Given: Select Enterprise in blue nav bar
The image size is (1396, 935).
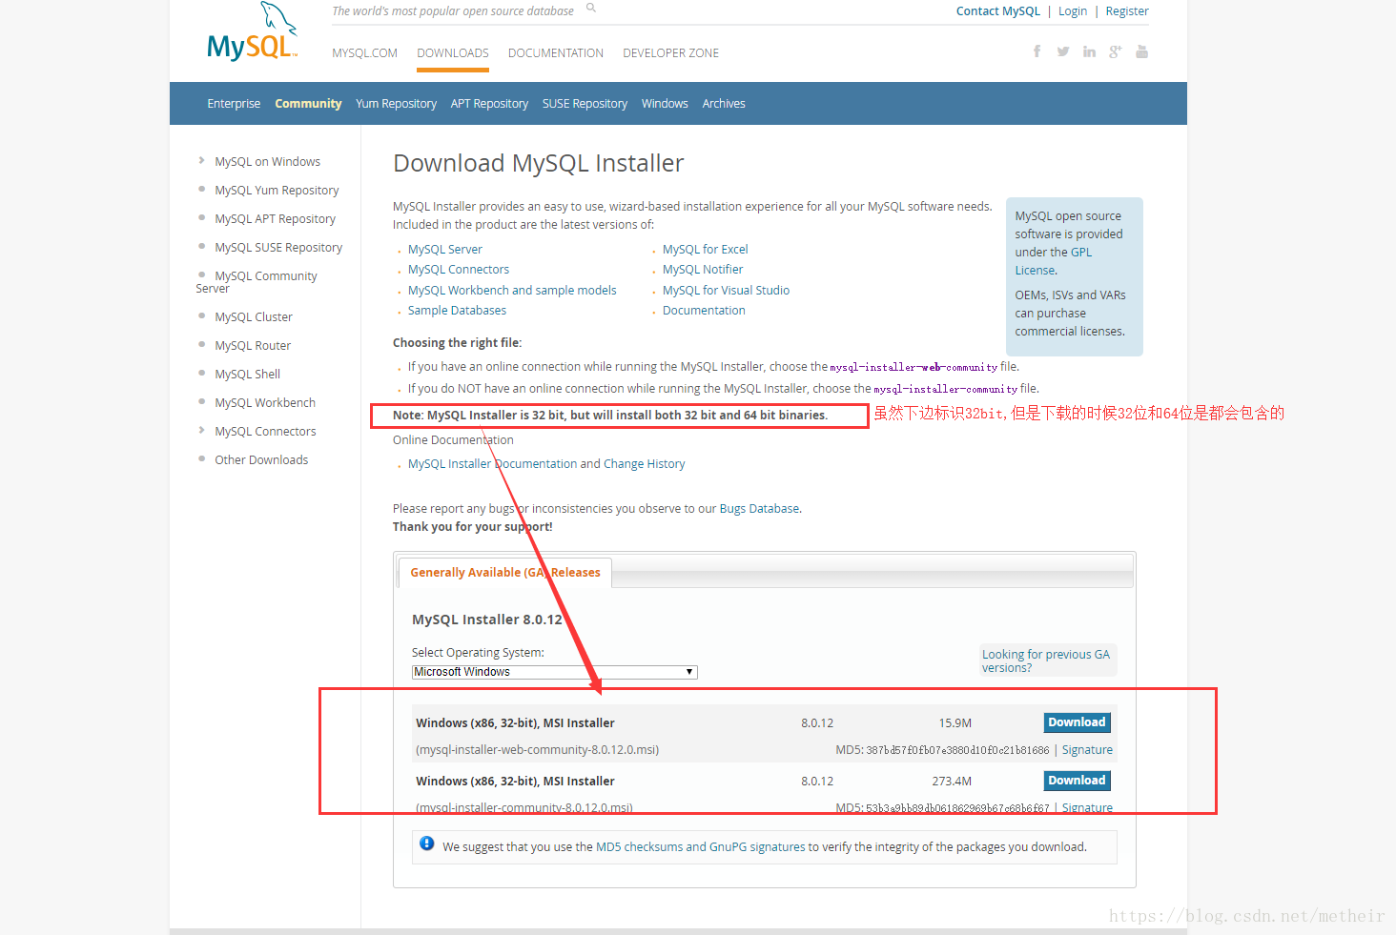Looking at the screenshot, I should pos(234,104).
